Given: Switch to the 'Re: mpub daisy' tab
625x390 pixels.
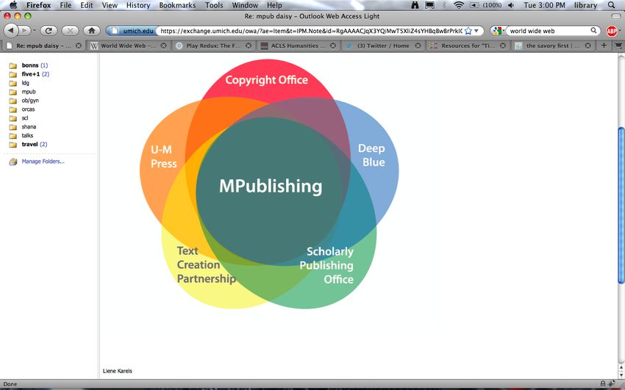Looking at the screenshot, I should pyautogui.click(x=43, y=46).
